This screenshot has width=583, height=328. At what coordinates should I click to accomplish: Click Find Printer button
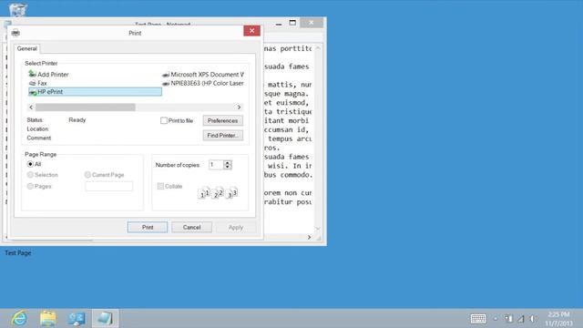[222, 136]
